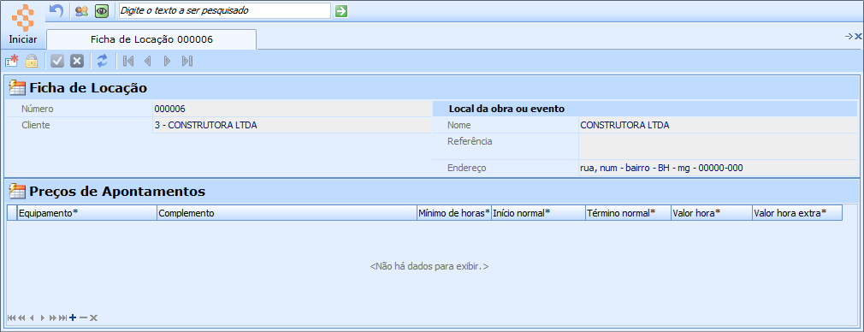This screenshot has width=864, height=332.
Task: Go to first record in toolbar
Action: (x=128, y=61)
